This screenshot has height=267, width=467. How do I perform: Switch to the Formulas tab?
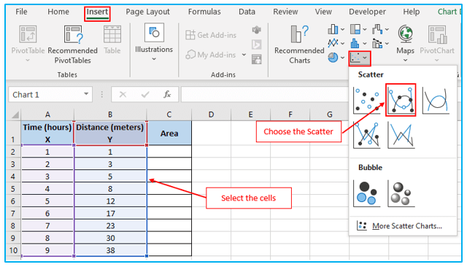click(x=204, y=12)
